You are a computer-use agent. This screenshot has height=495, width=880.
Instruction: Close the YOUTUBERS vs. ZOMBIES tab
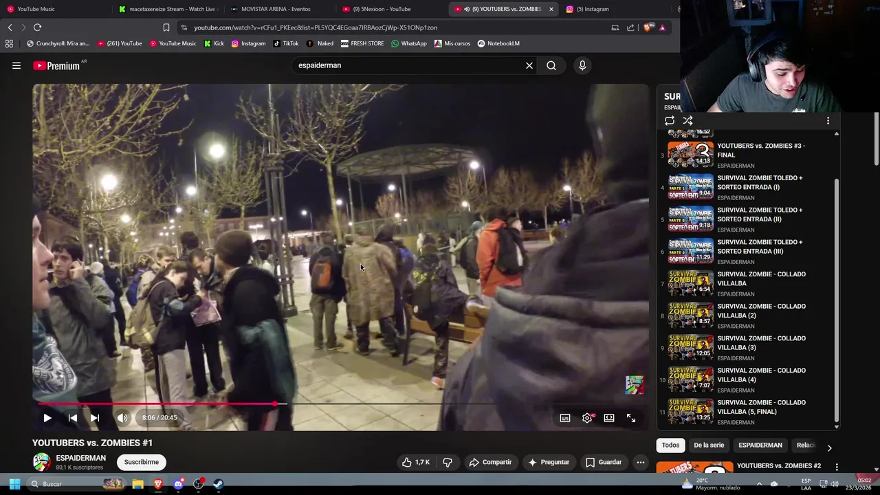pos(551,9)
